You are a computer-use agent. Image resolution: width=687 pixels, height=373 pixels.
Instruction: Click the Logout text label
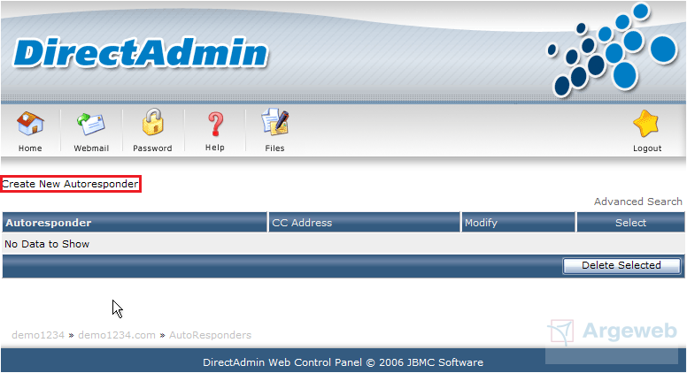pyautogui.click(x=647, y=148)
